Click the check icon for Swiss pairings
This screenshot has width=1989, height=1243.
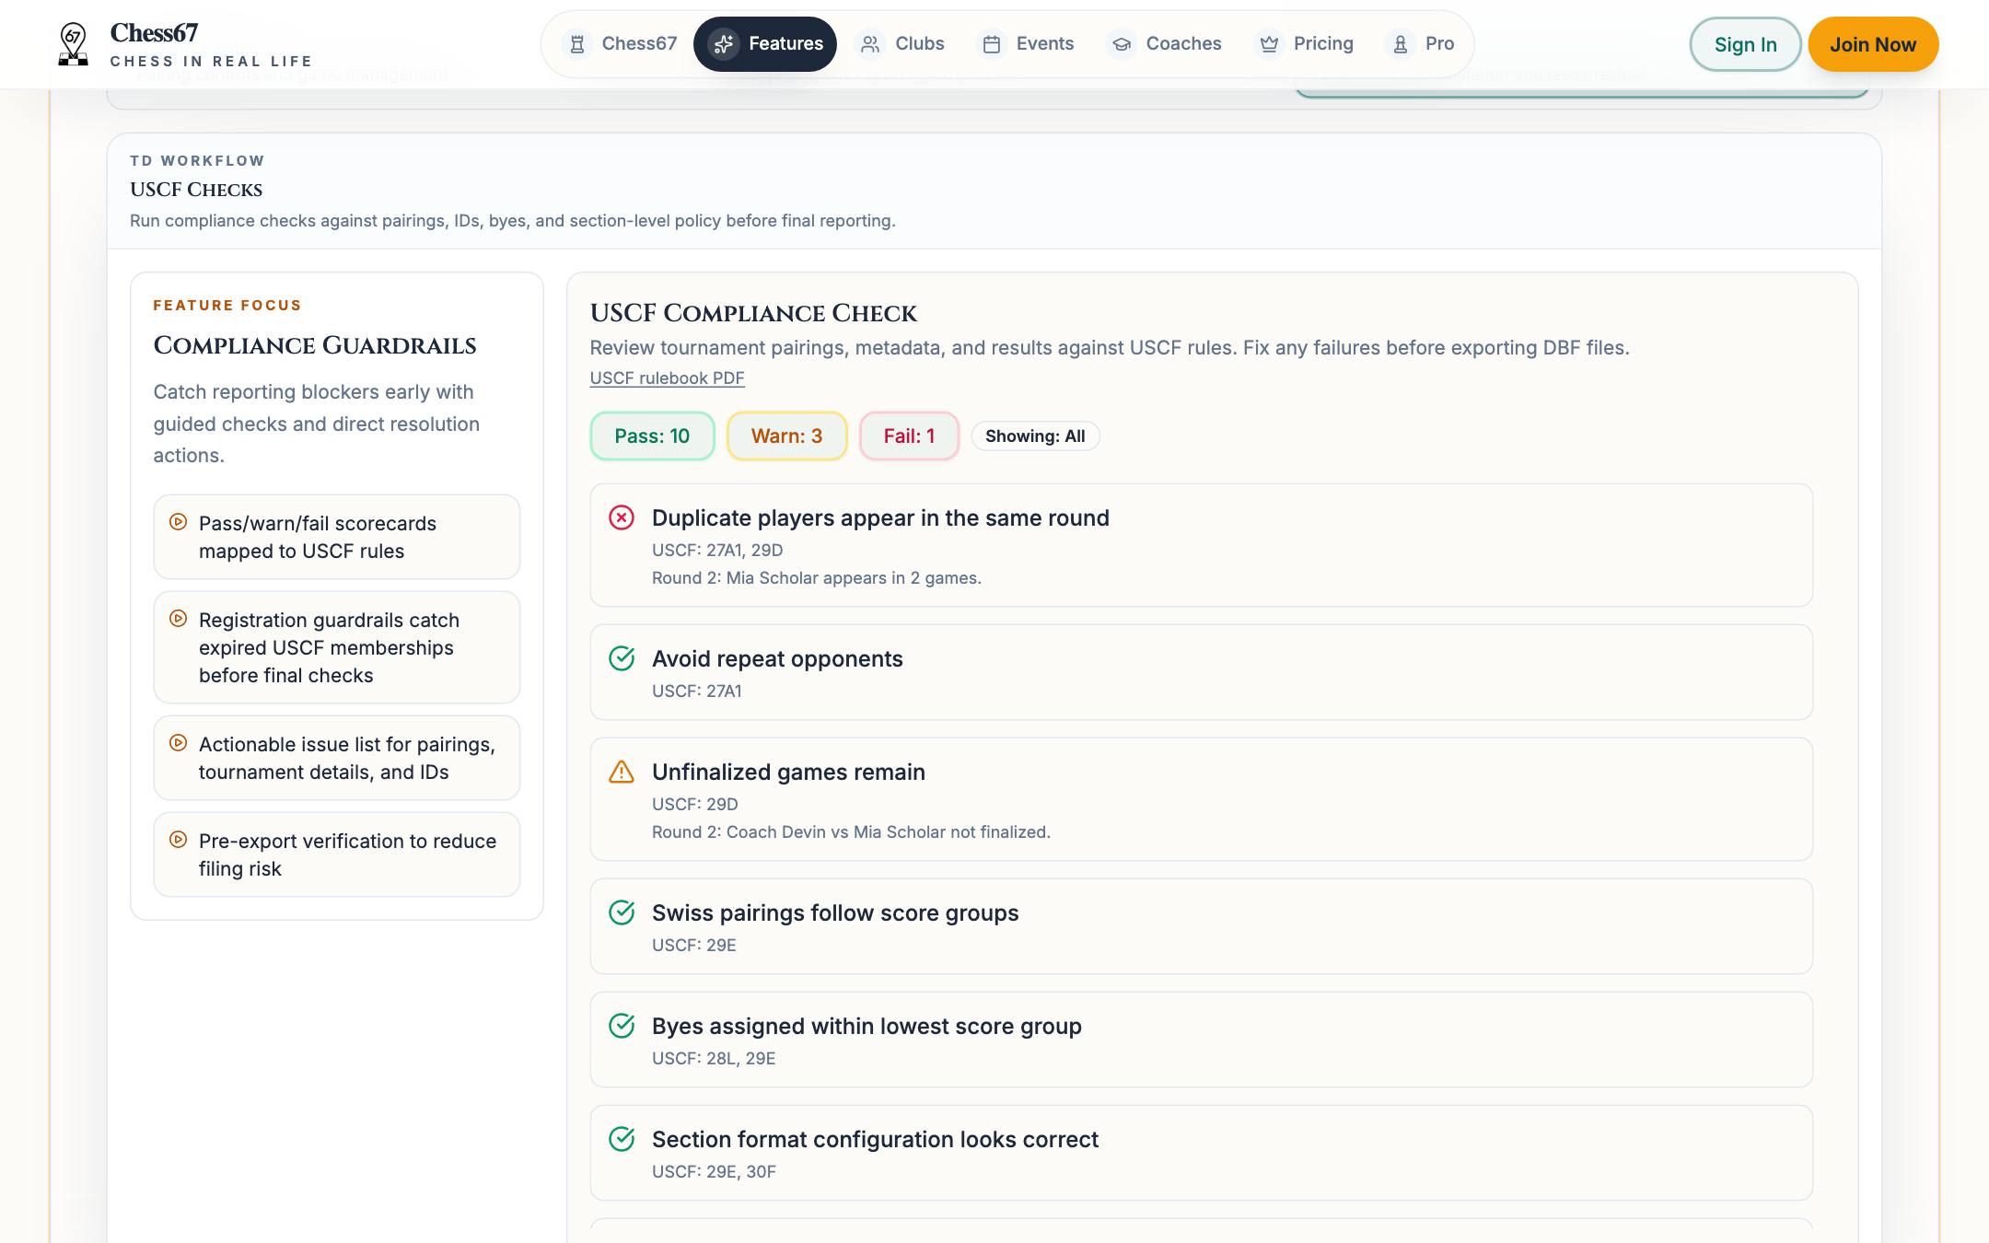[x=622, y=912]
